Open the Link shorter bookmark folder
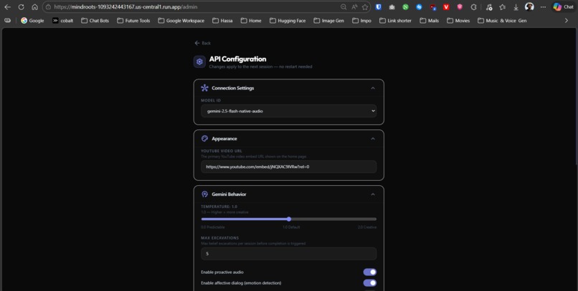Screen dimensions: 578x291 (x=395, y=21)
